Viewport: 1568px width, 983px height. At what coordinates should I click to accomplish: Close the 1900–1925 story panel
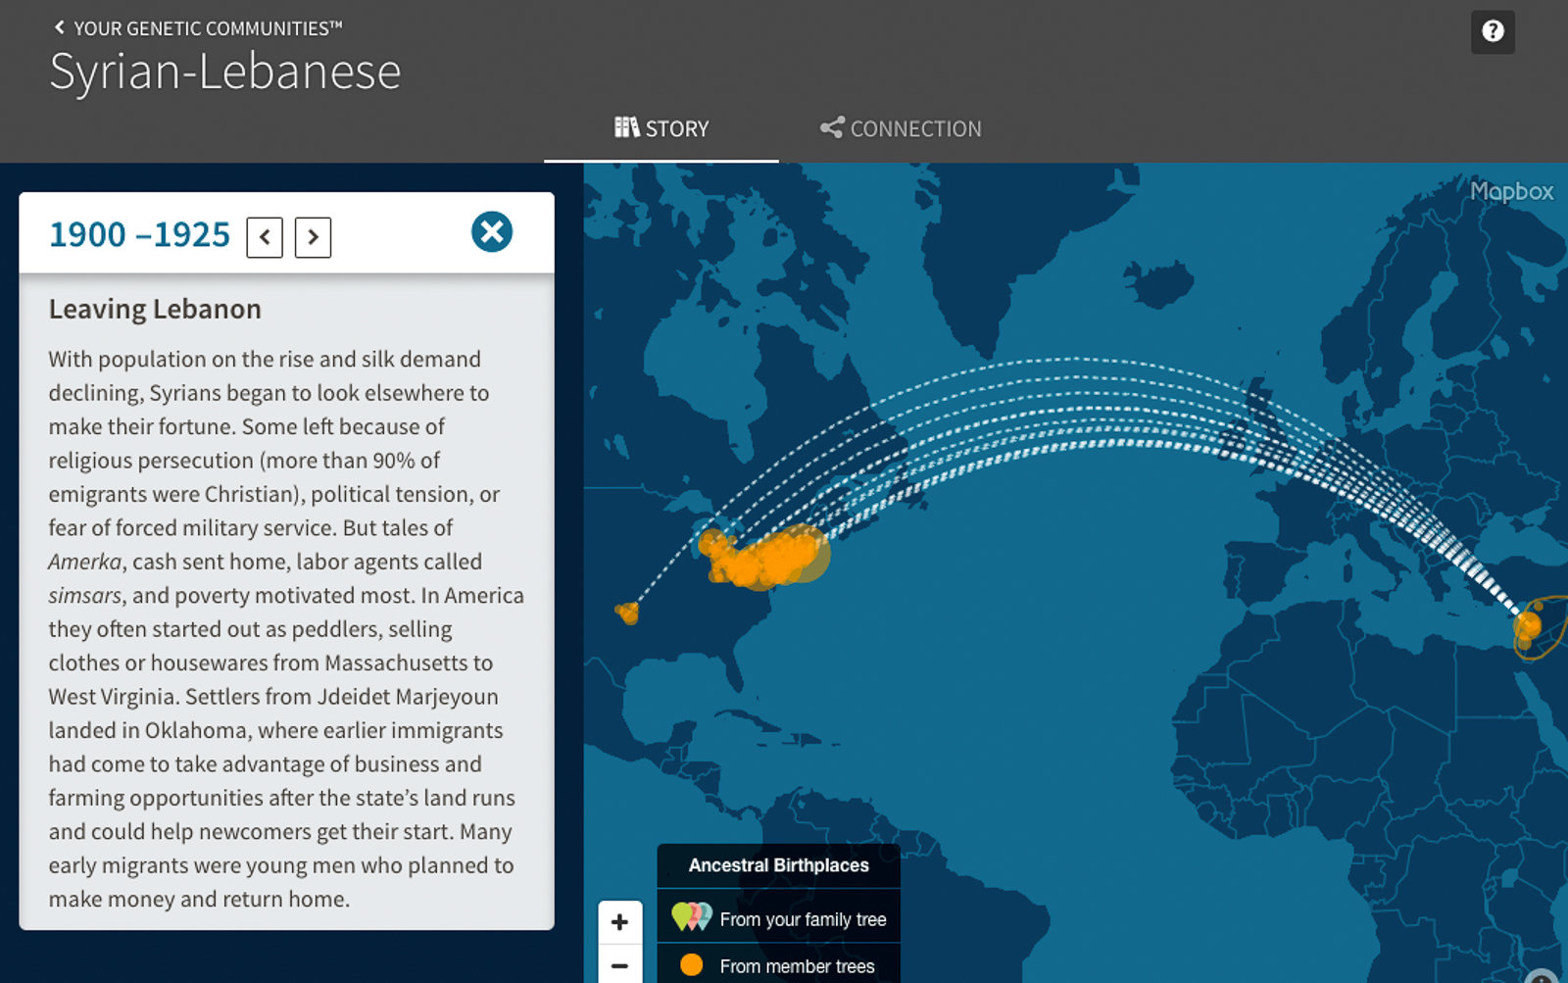pos(491,232)
